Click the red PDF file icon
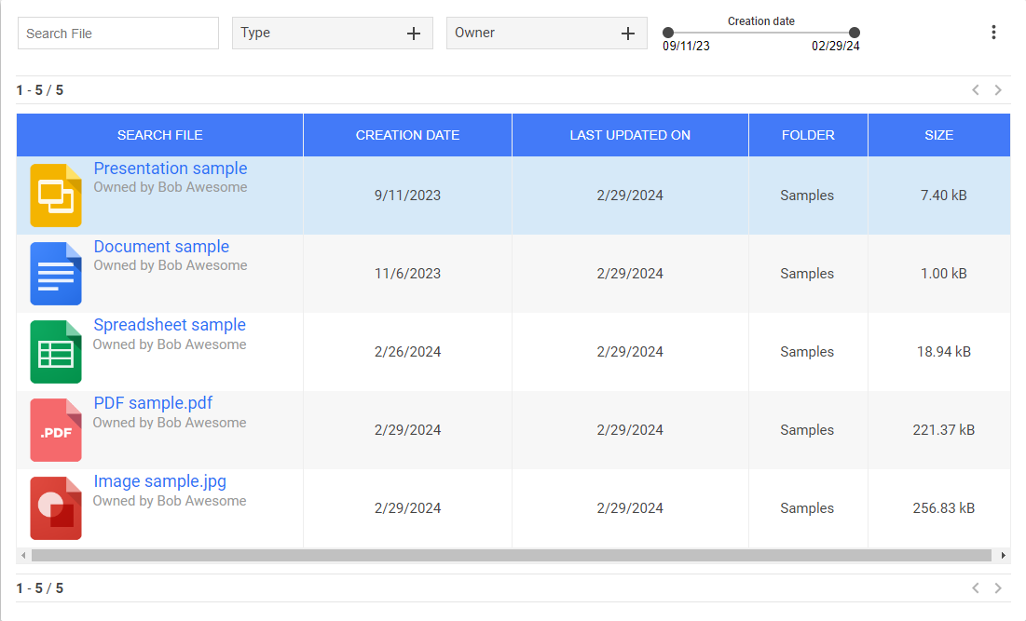 point(56,430)
